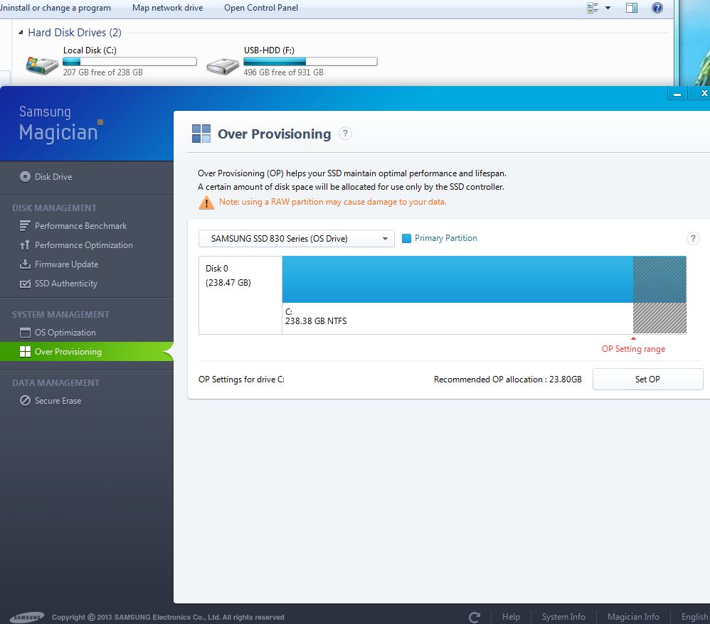Click Map network drive in Explorer toolbar
This screenshot has width=710, height=624.
167,8
